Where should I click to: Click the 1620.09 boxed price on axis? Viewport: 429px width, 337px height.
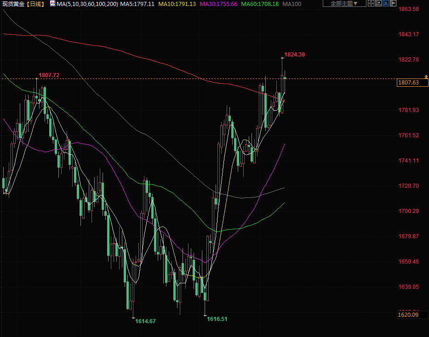point(408,315)
